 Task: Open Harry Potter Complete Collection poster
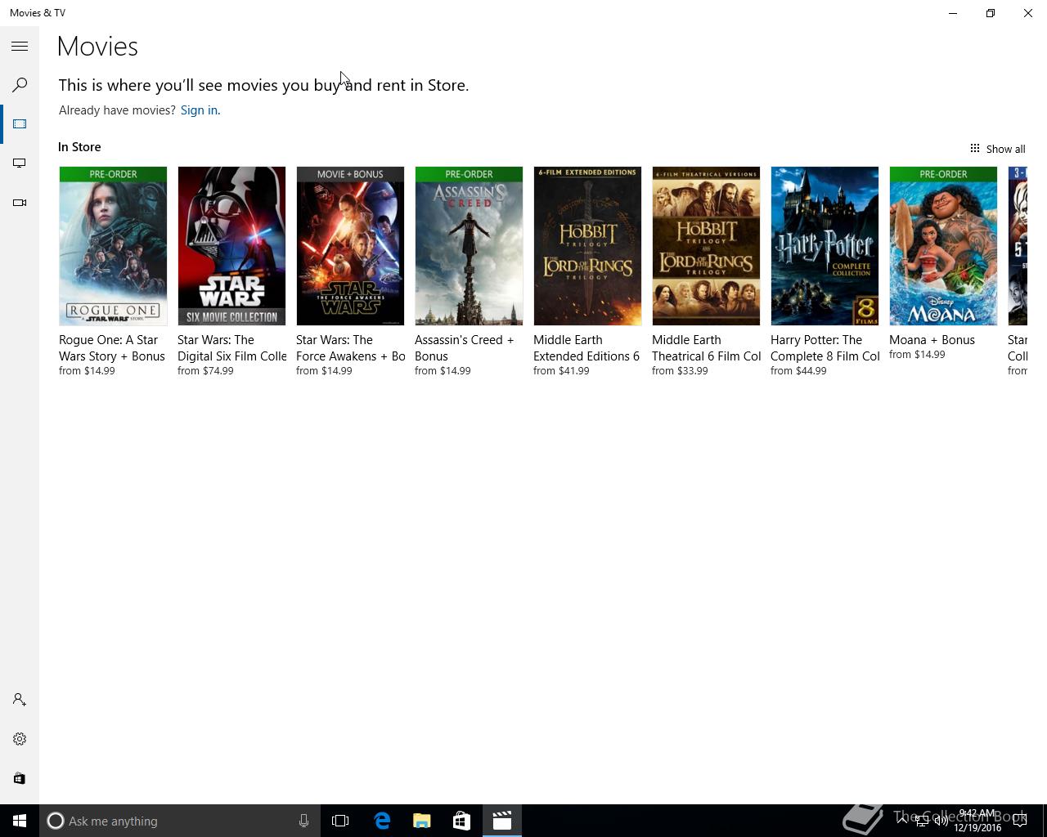825,246
